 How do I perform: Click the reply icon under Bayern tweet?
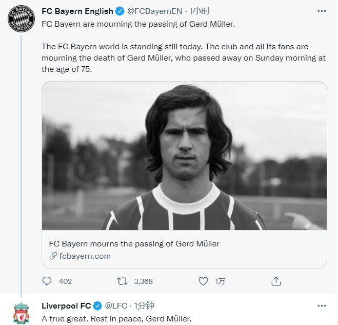(x=47, y=281)
